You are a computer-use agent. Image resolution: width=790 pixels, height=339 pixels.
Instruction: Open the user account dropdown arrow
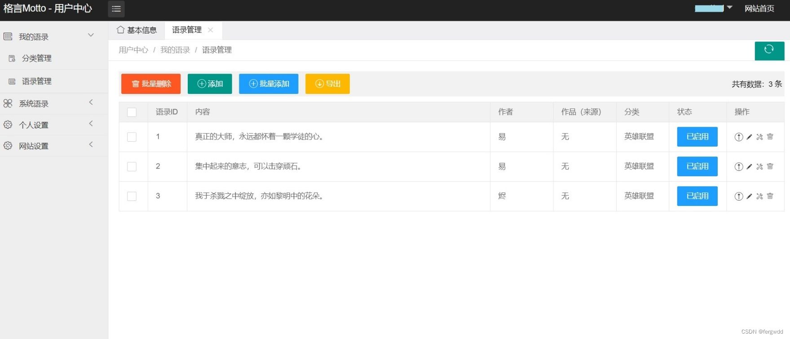(729, 8)
